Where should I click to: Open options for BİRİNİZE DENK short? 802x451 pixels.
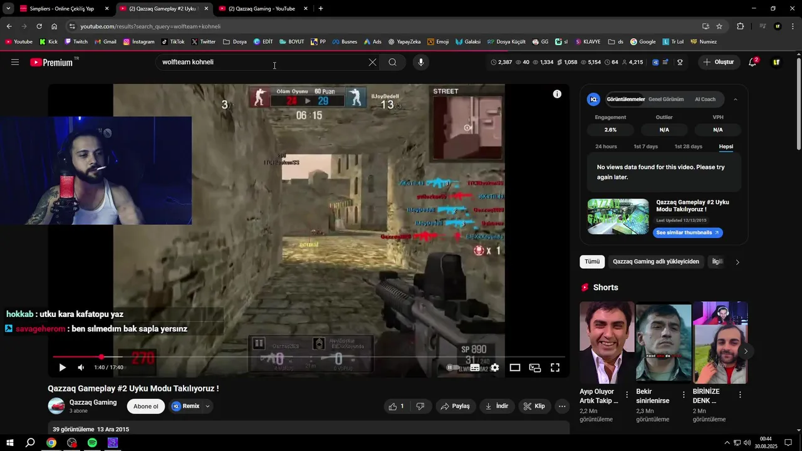tap(740, 395)
